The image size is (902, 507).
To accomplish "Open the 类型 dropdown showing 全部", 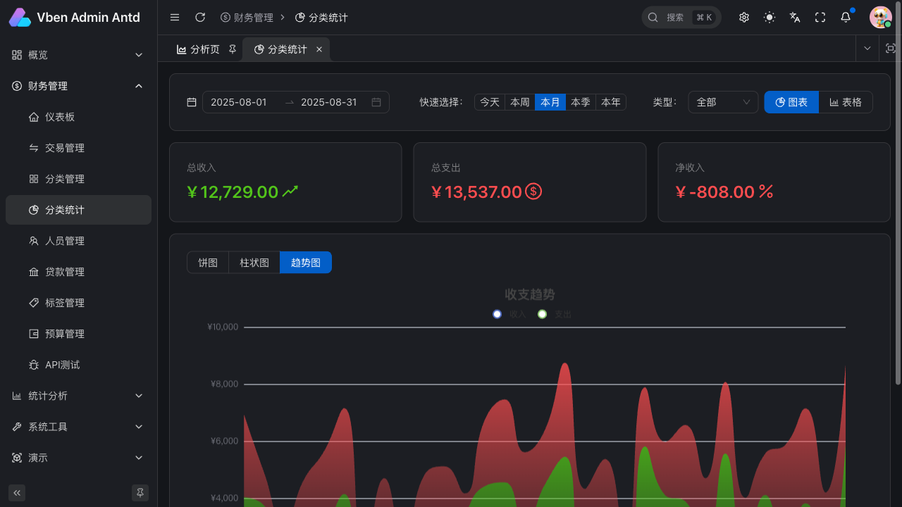I will [x=722, y=102].
